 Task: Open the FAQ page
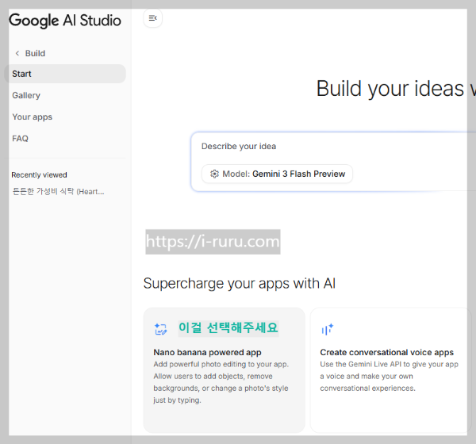pyautogui.click(x=20, y=139)
